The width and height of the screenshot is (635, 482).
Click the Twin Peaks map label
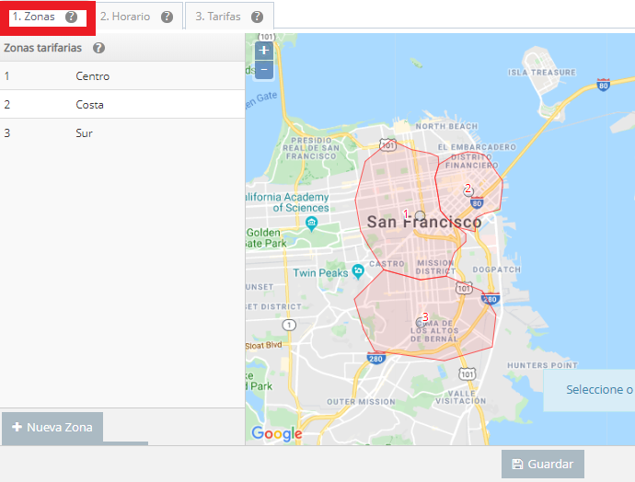[321, 273]
